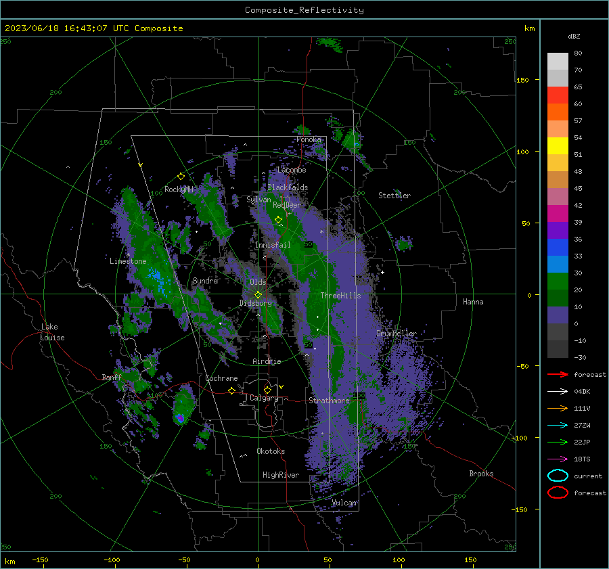Select the bright green swatch between 30 and 20
Image resolution: width=609 pixels, height=569 pixels.
pos(558,281)
